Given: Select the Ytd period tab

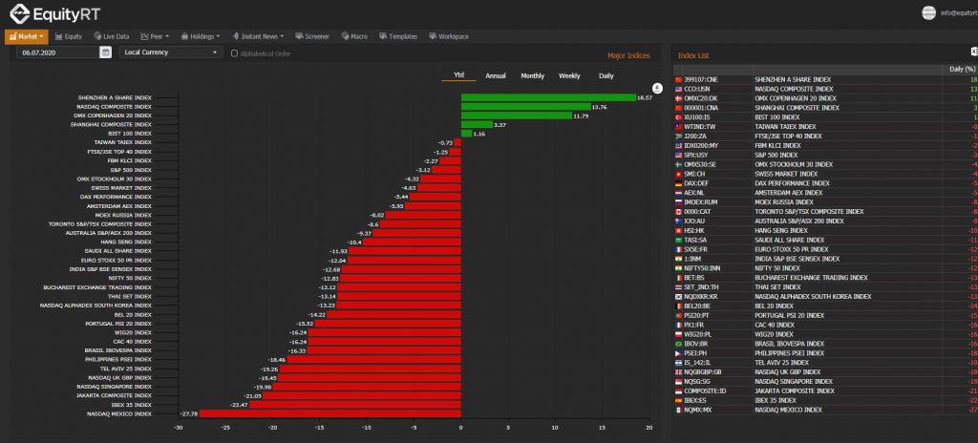Looking at the screenshot, I should pyautogui.click(x=459, y=75).
